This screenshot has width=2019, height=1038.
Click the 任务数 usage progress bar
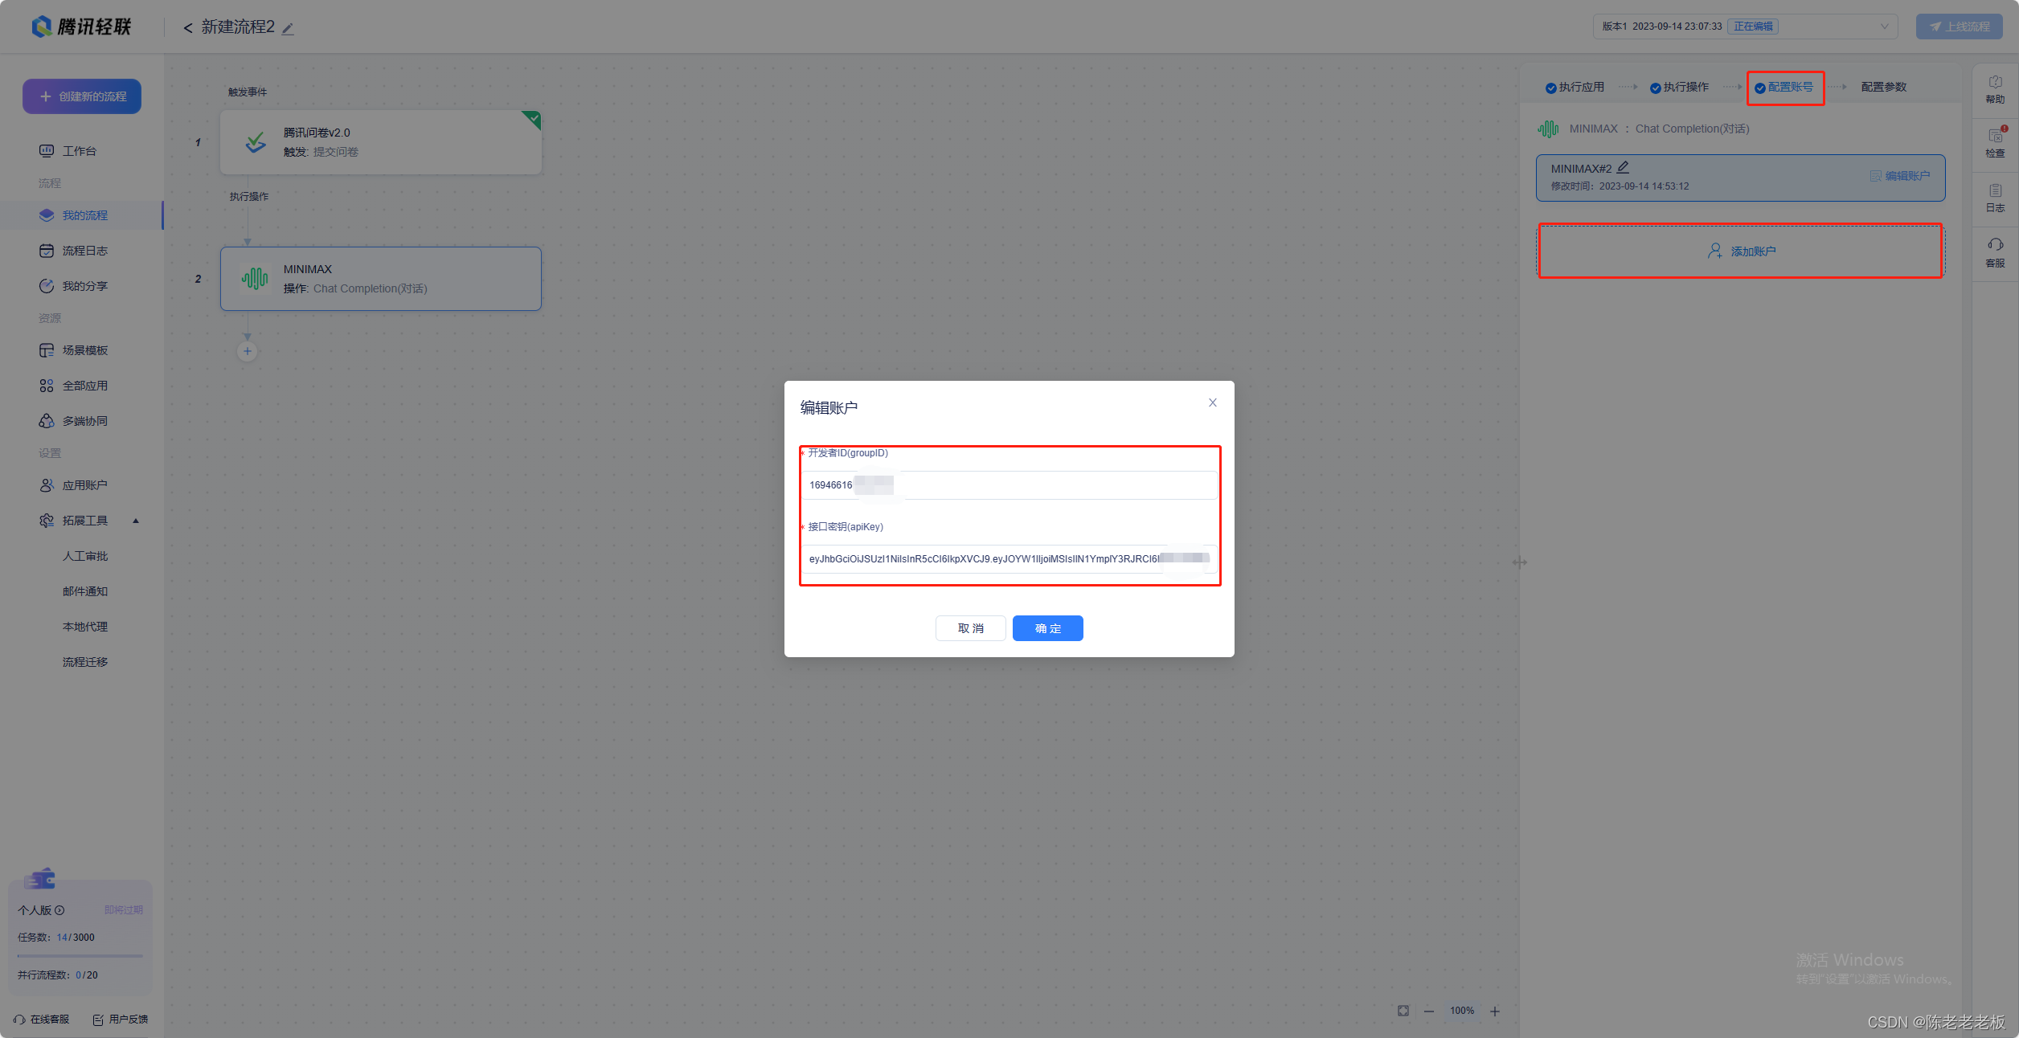tap(80, 956)
